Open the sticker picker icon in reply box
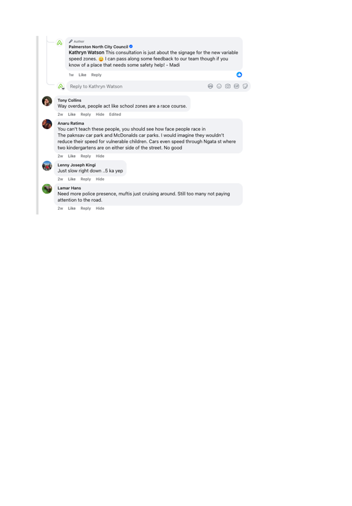Screen dimensions: 352x506 [x=245, y=86]
